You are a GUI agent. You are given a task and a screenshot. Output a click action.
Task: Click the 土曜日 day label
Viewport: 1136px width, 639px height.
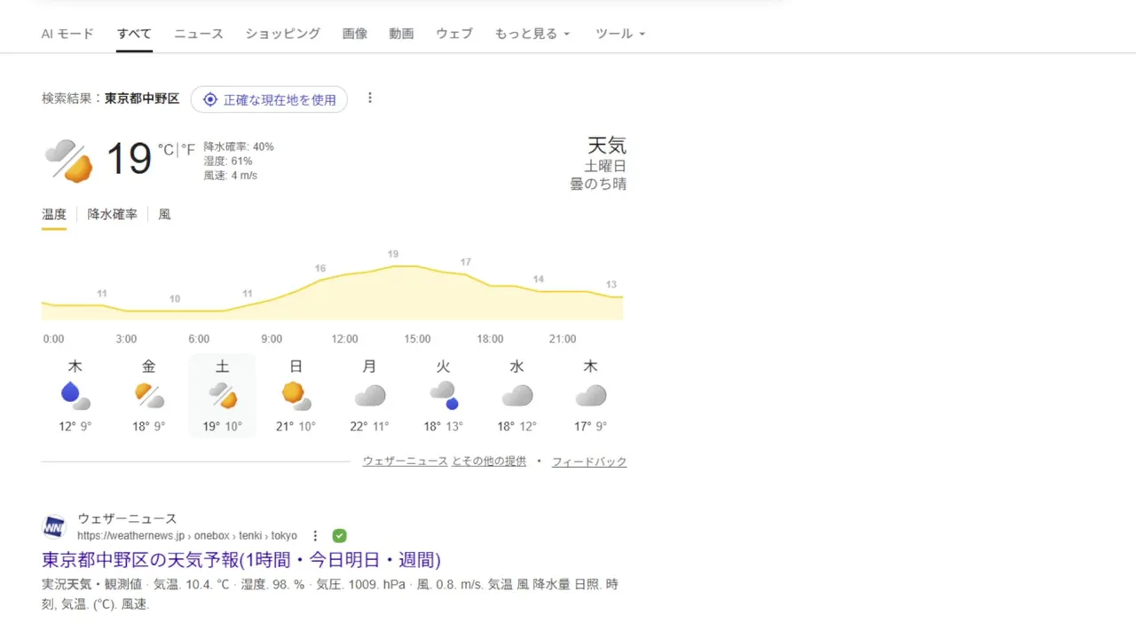[605, 166]
